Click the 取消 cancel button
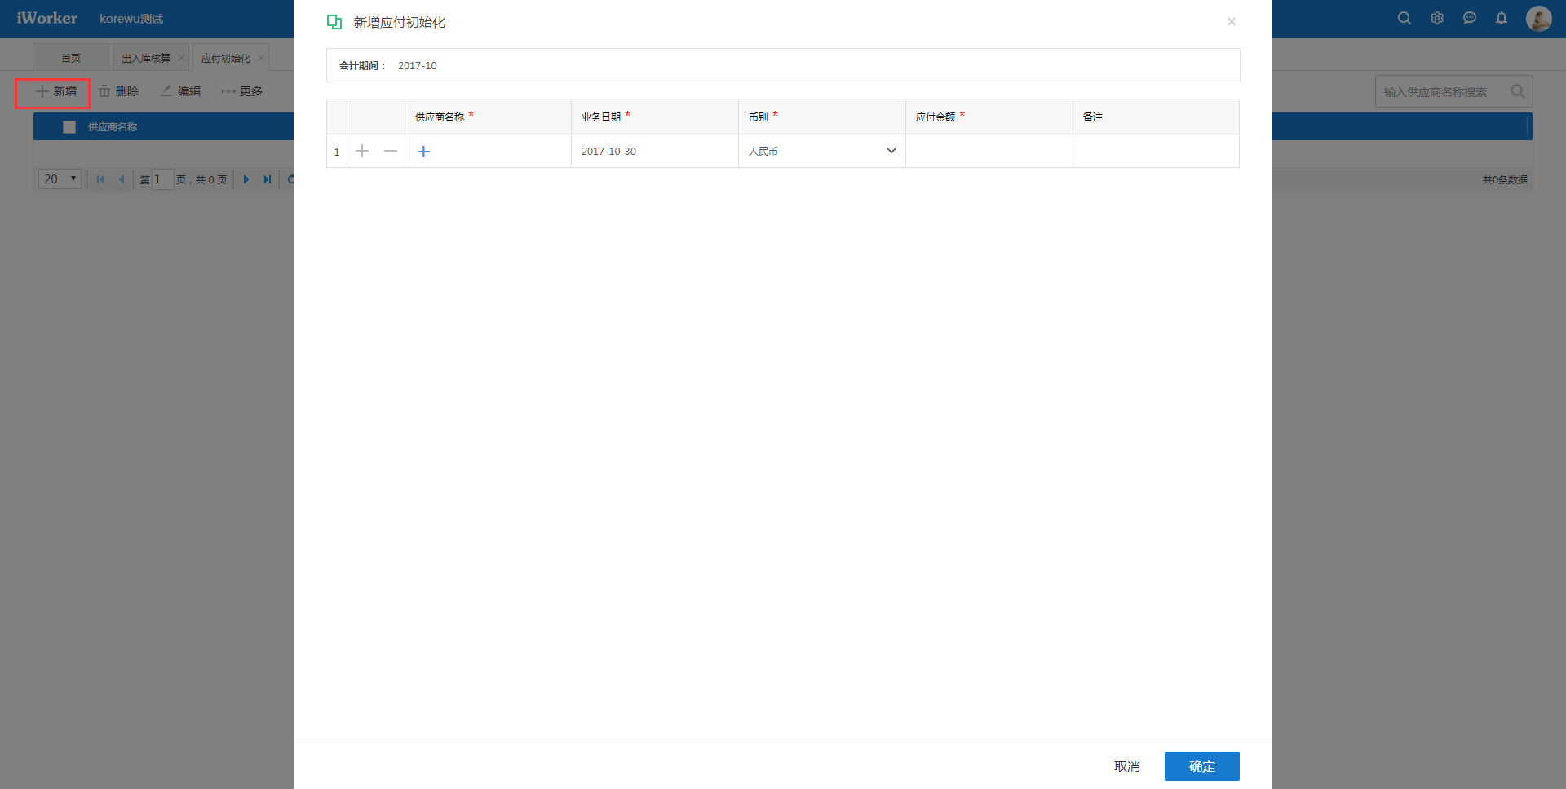Viewport: 1566px width, 789px height. [1126, 766]
